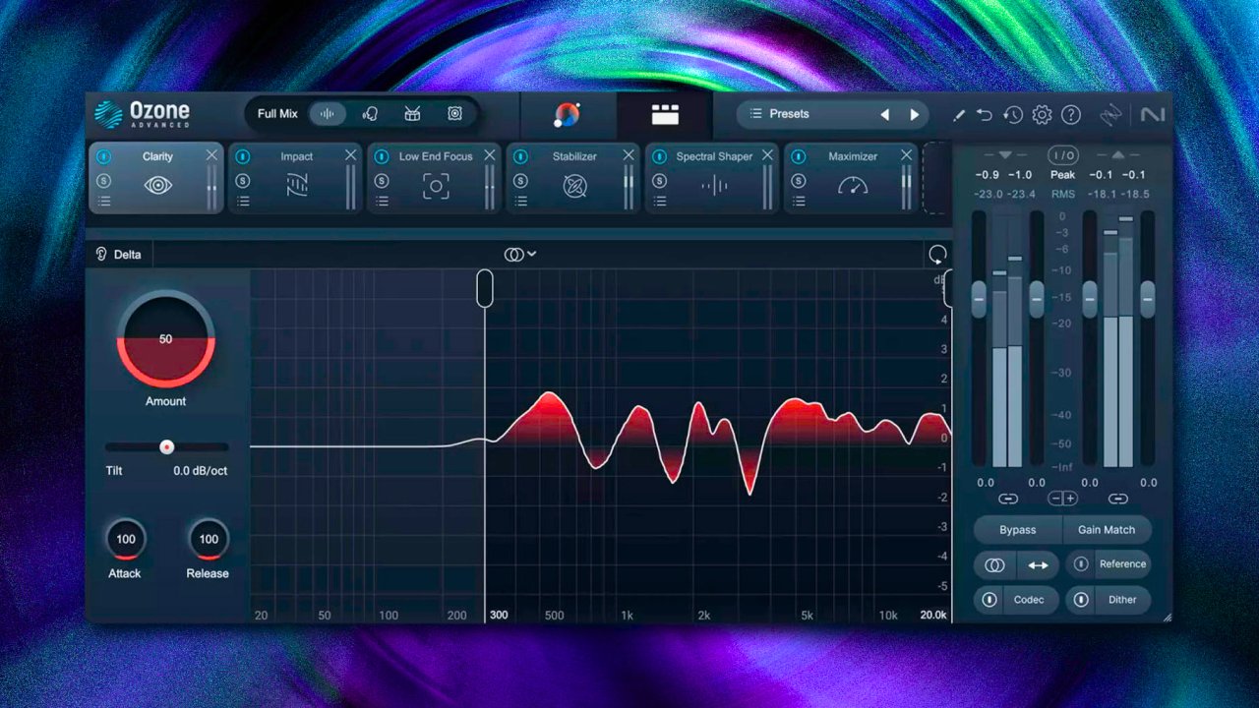Click the undo arrow icon

[x=985, y=115]
